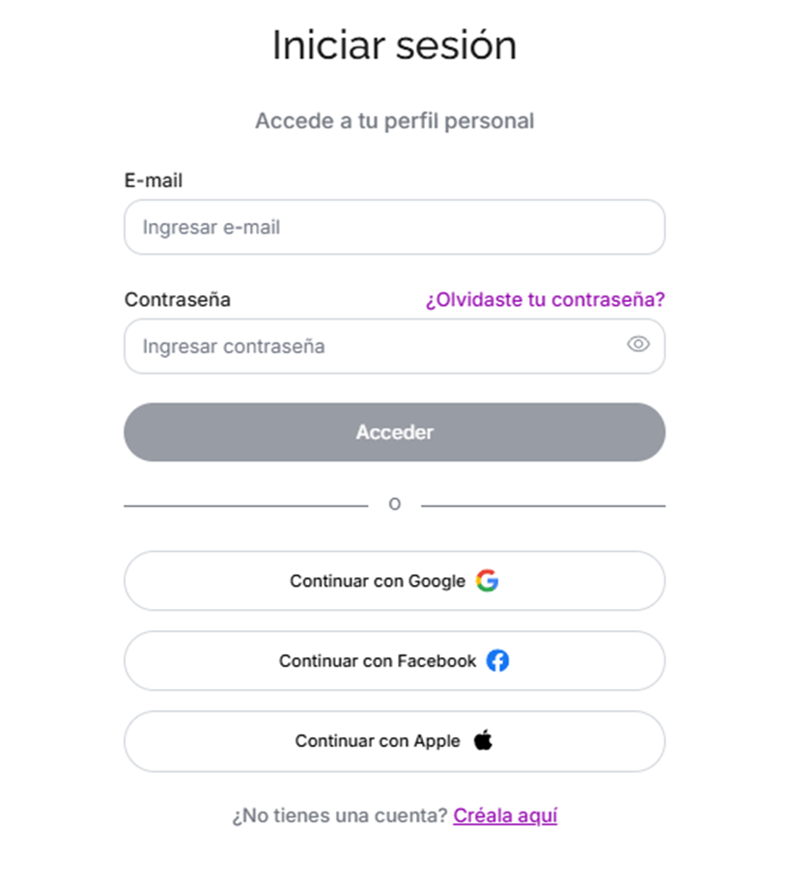Follow the Créala aquí link

[505, 815]
